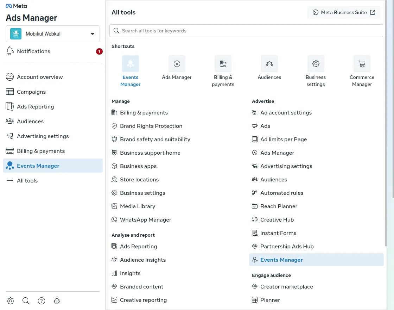Click the Meta logo at top left
394x310 pixels.
(x=16, y=6)
